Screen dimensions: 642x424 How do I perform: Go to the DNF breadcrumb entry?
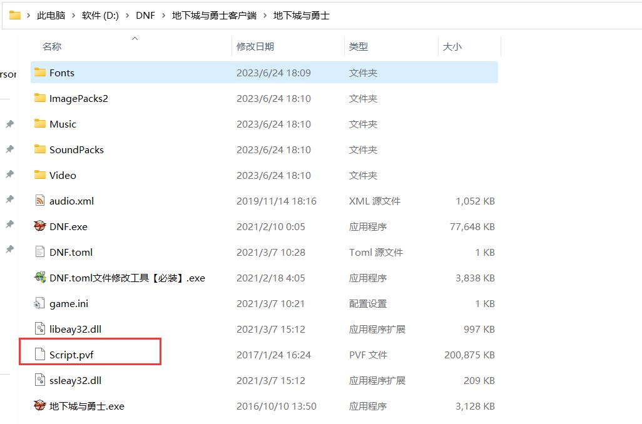click(x=145, y=15)
